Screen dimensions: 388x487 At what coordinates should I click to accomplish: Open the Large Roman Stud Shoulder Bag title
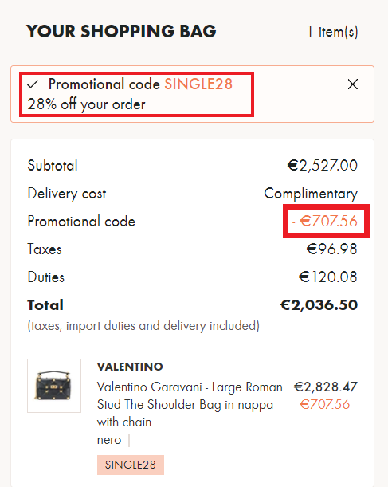tap(190, 404)
